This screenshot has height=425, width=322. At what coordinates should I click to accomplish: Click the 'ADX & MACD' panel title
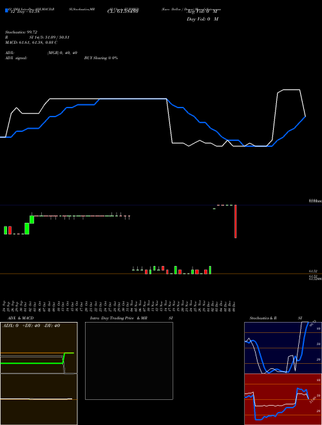[21, 318]
